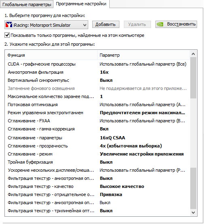The width and height of the screenshot is (204, 224).
Task: Toggle the checkbox for showing only found programs
Action: coord(7,35)
